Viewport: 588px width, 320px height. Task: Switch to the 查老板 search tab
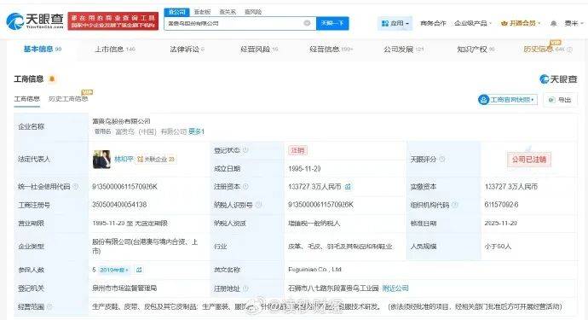(x=203, y=12)
